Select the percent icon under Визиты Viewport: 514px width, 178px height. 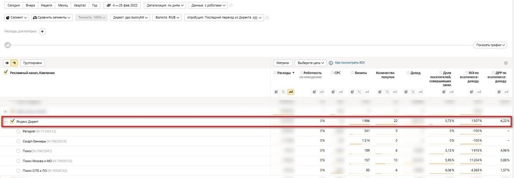click(x=360, y=92)
